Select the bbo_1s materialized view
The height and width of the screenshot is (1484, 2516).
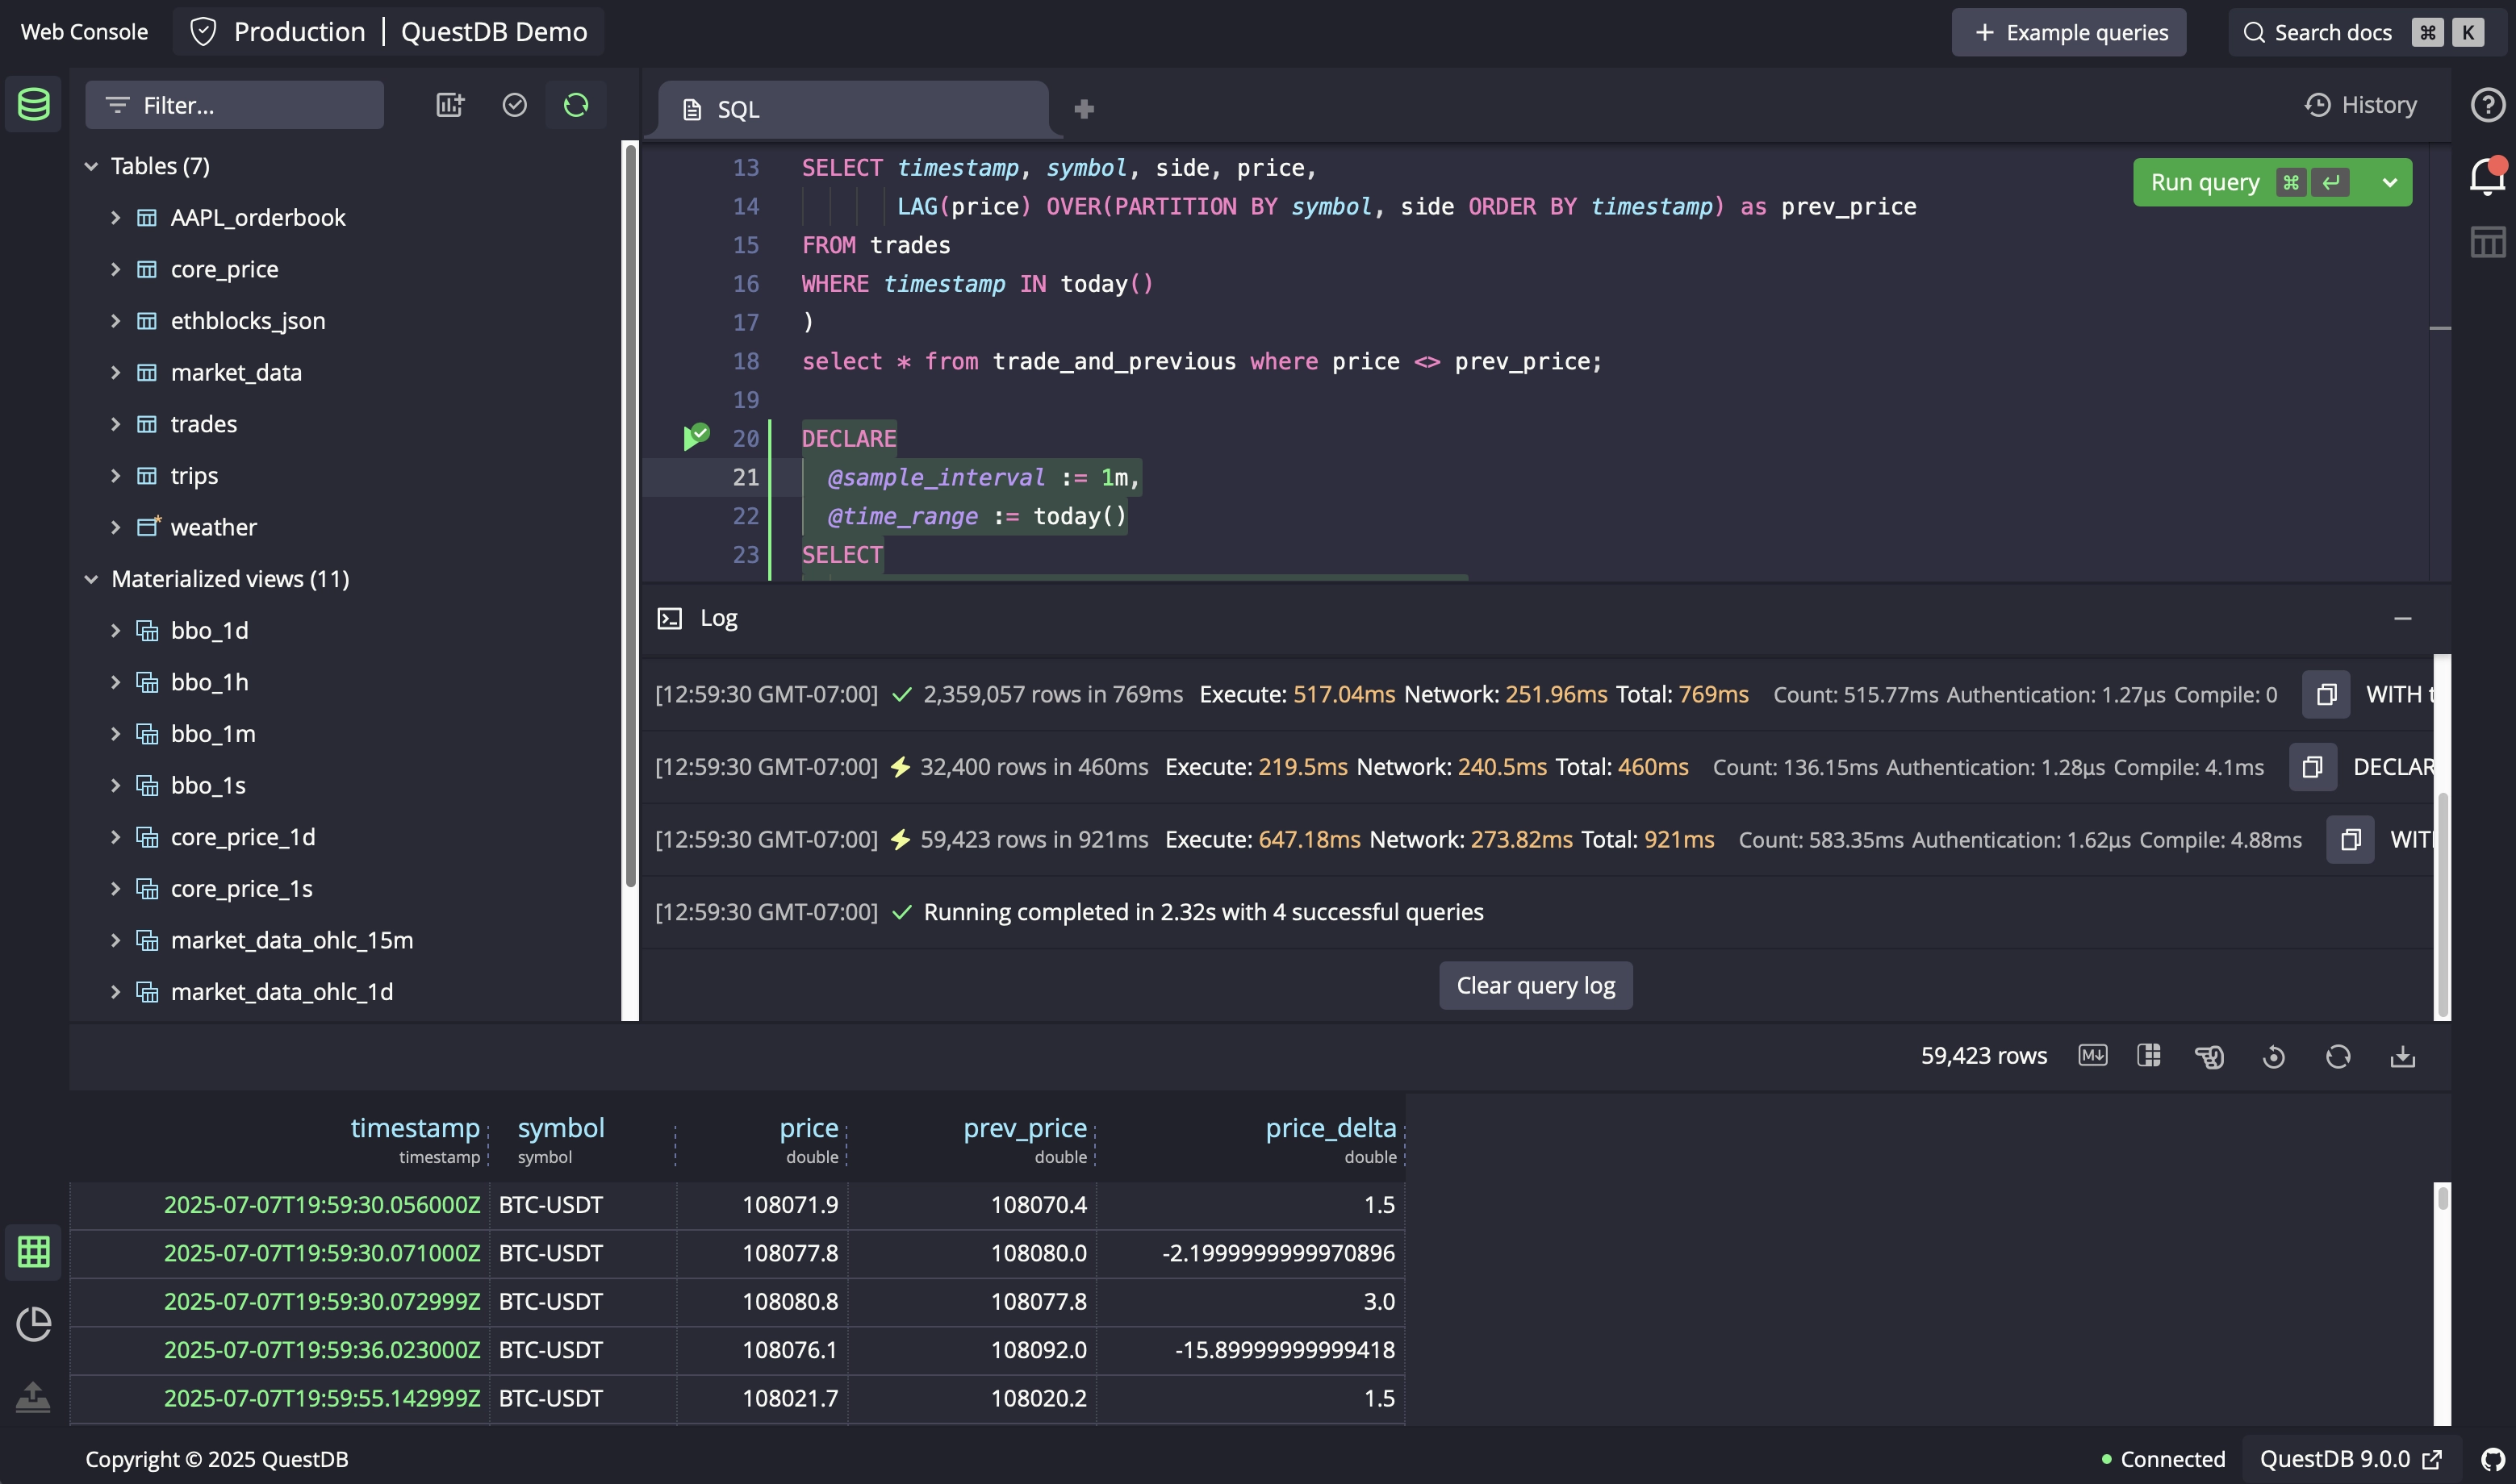point(208,785)
